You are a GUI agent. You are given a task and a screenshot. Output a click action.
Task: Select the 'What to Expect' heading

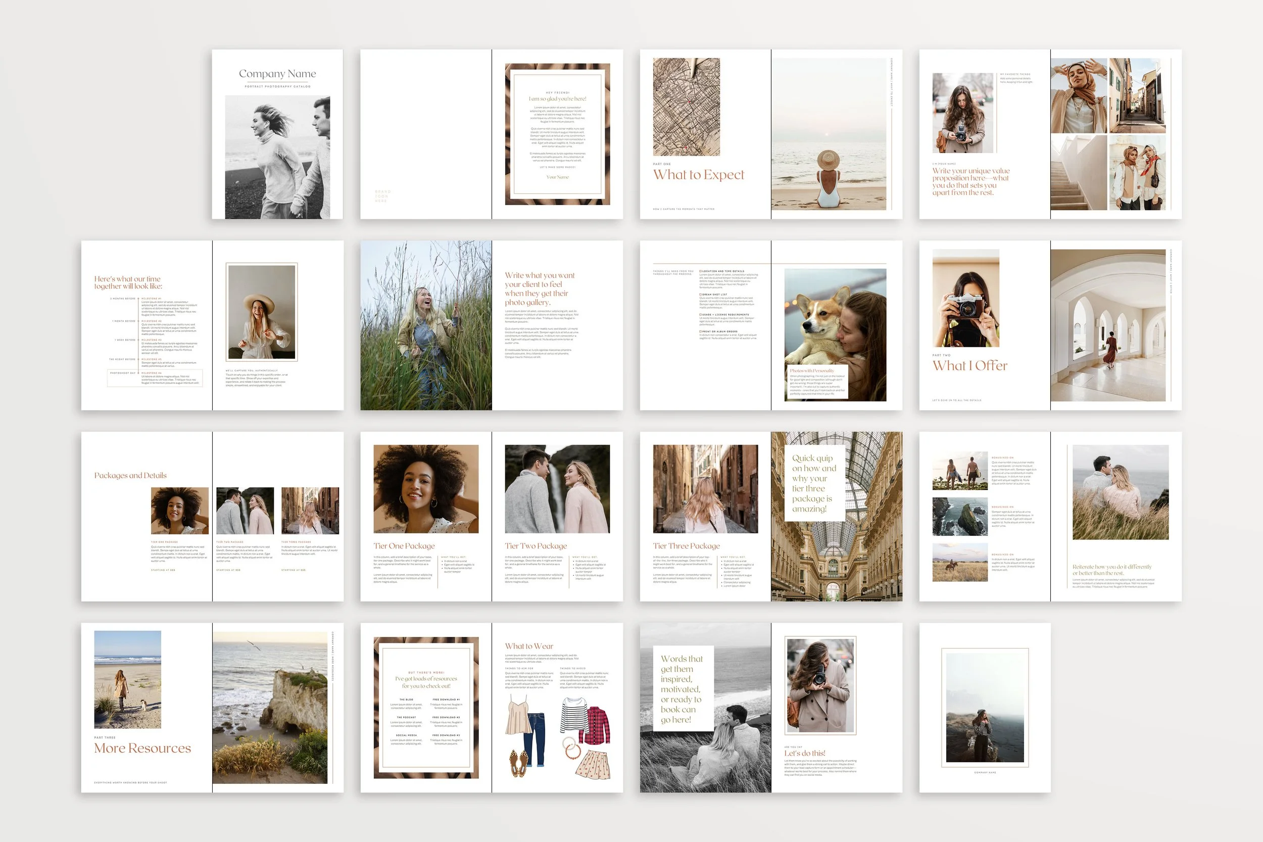coord(698,175)
